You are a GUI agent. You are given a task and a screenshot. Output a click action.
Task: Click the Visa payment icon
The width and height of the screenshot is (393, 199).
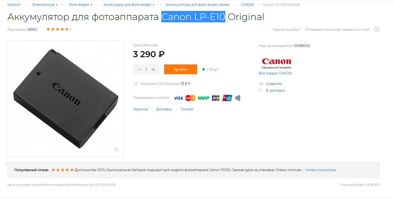tap(178, 98)
